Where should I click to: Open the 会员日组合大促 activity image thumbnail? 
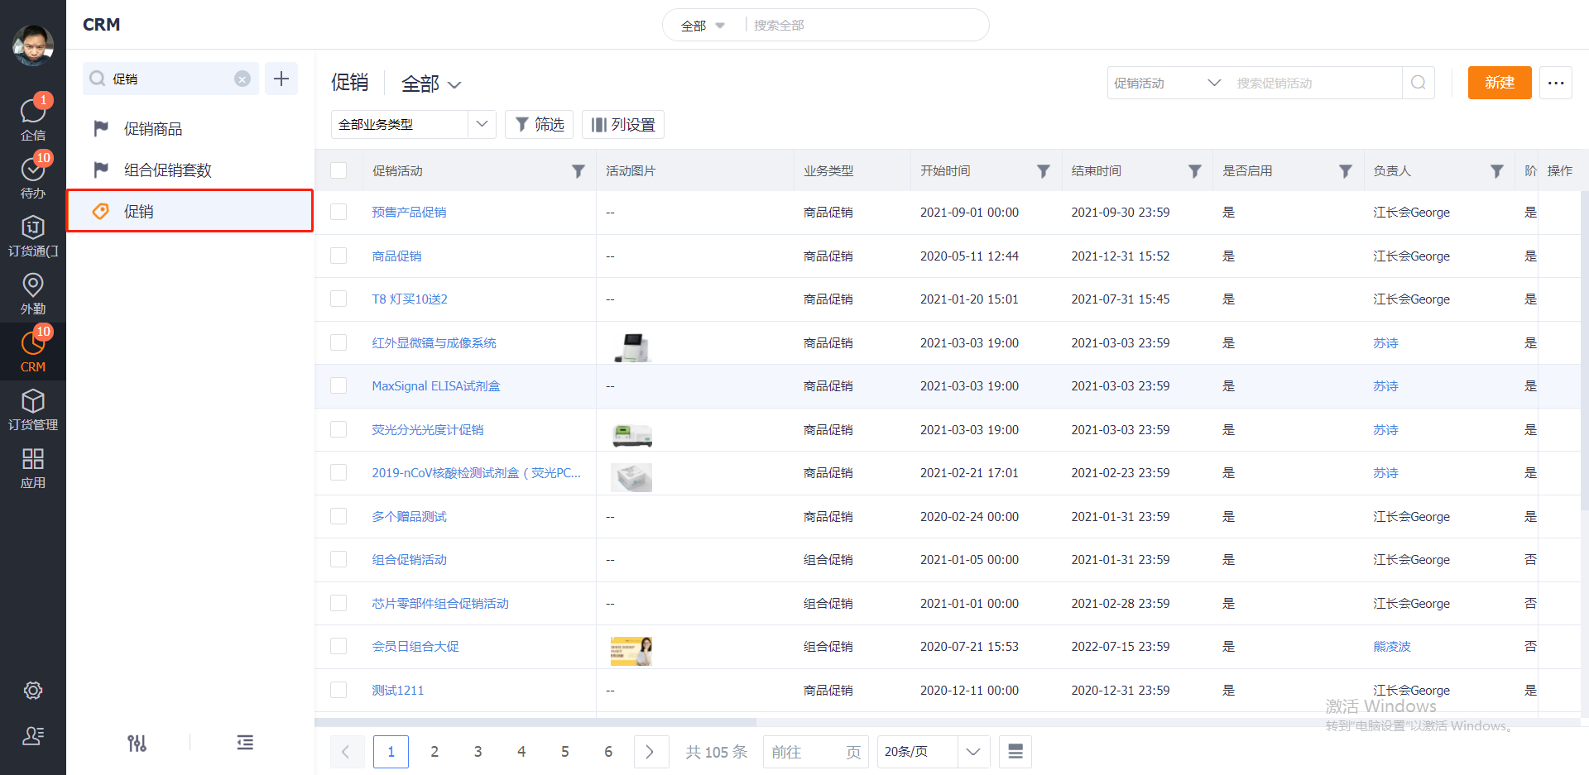631,651
